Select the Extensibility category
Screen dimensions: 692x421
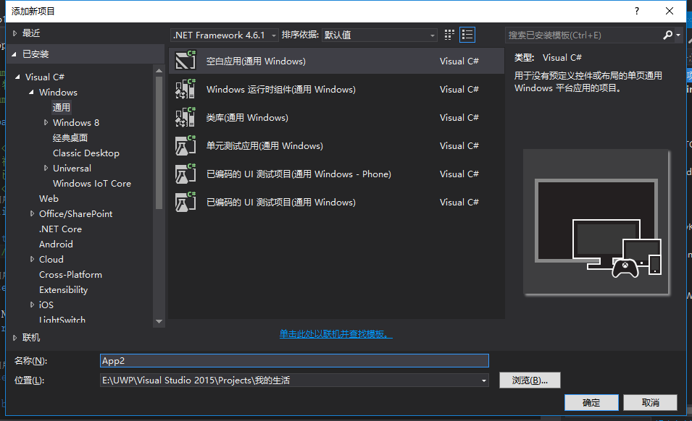64,290
